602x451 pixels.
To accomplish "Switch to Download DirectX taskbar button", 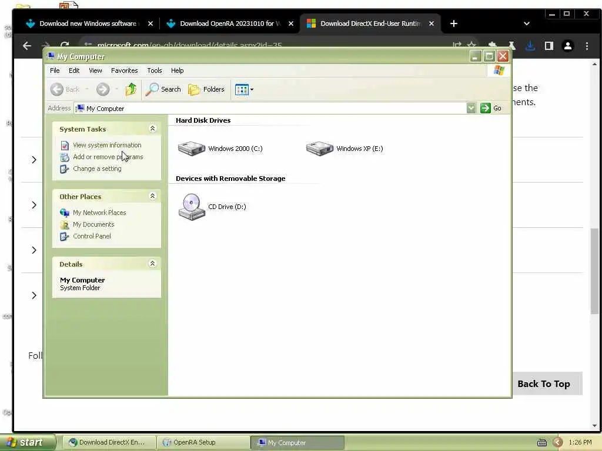I will tap(109, 442).
